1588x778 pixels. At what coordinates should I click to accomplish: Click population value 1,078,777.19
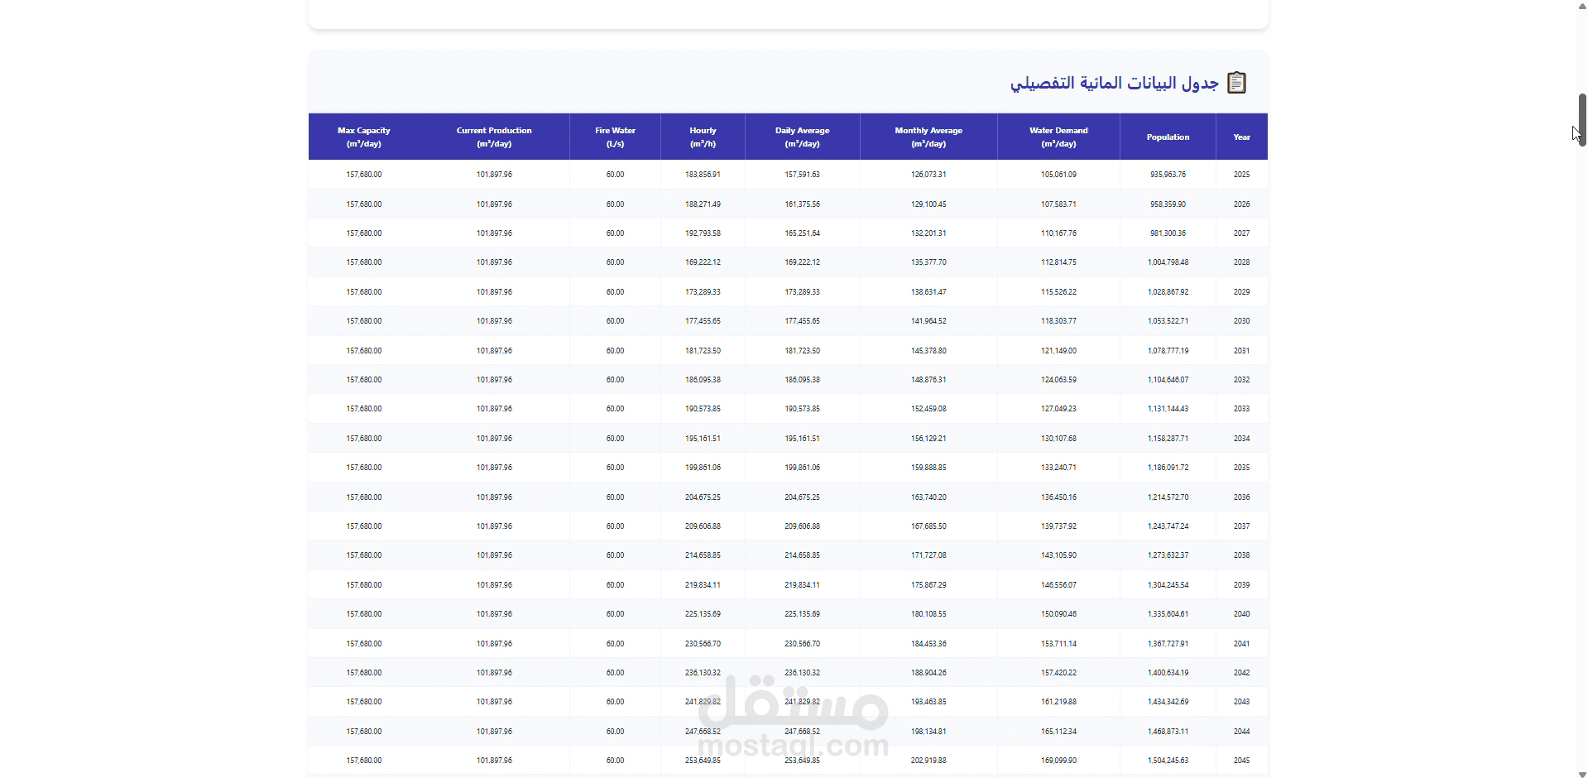pos(1168,351)
